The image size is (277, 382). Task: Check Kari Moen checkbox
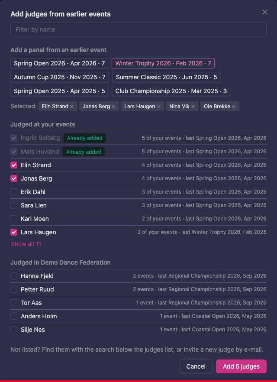pyautogui.click(x=14, y=219)
